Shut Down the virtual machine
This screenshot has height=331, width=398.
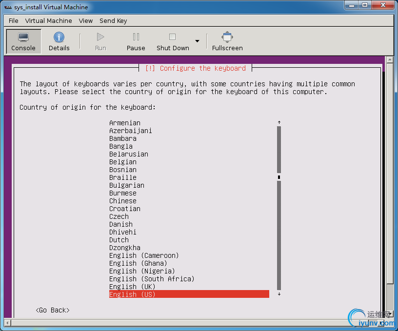click(173, 41)
